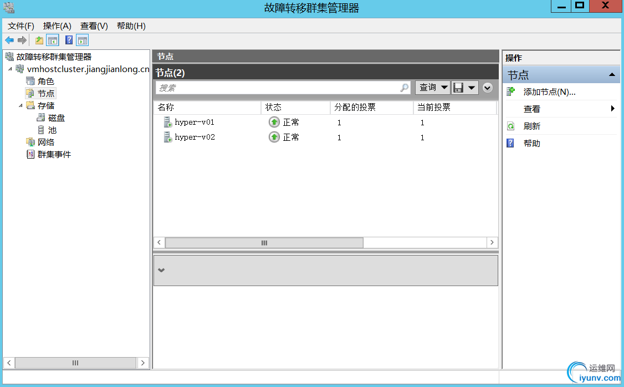Viewport: 624px width, 387px height.
Task: Click the tree pane scroll right arrow
Action: click(x=143, y=363)
